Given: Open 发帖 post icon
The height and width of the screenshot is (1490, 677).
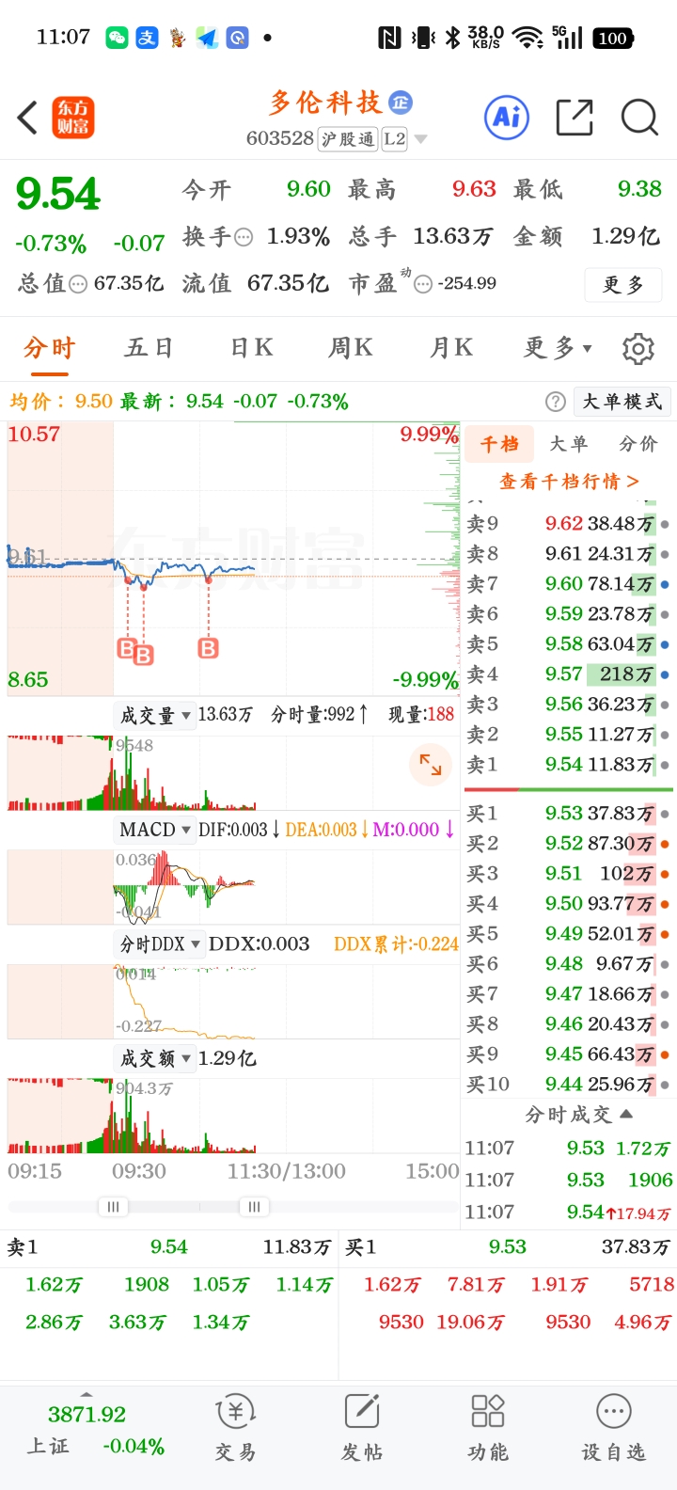Looking at the screenshot, I should pyautogui.click(x=362, y=1428).
